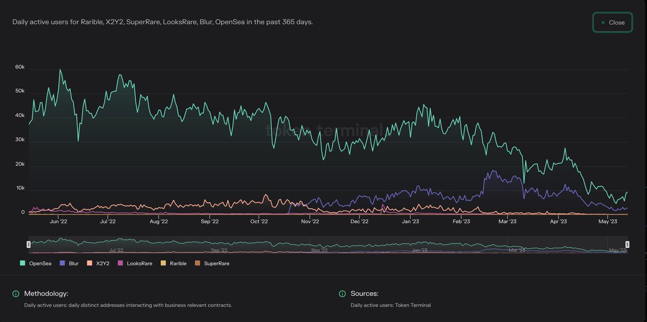This screenshot has height=322, width=647.
Task: Click the 50k y-axis label
Action: click(x=20, y=91)
